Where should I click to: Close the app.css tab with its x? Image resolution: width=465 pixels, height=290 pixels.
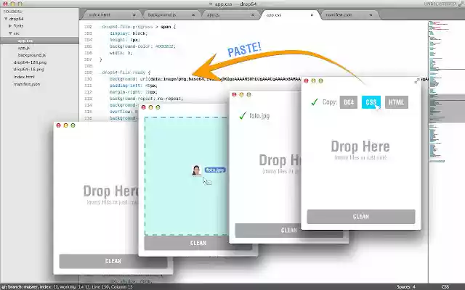click(x=312, y=14)
